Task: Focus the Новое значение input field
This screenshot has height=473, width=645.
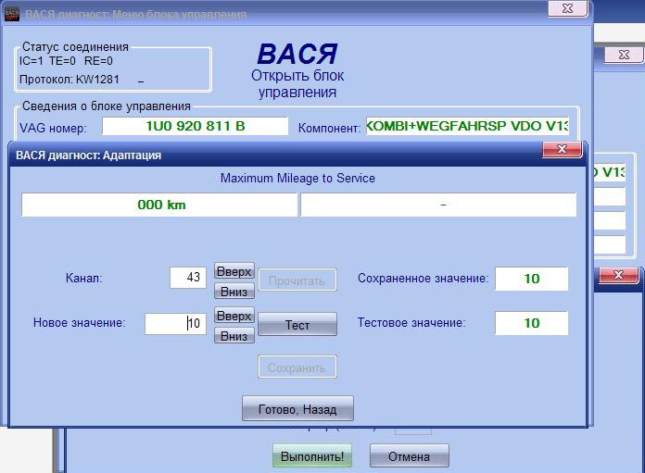Action: pyautogui.click(x=175, y=323)
